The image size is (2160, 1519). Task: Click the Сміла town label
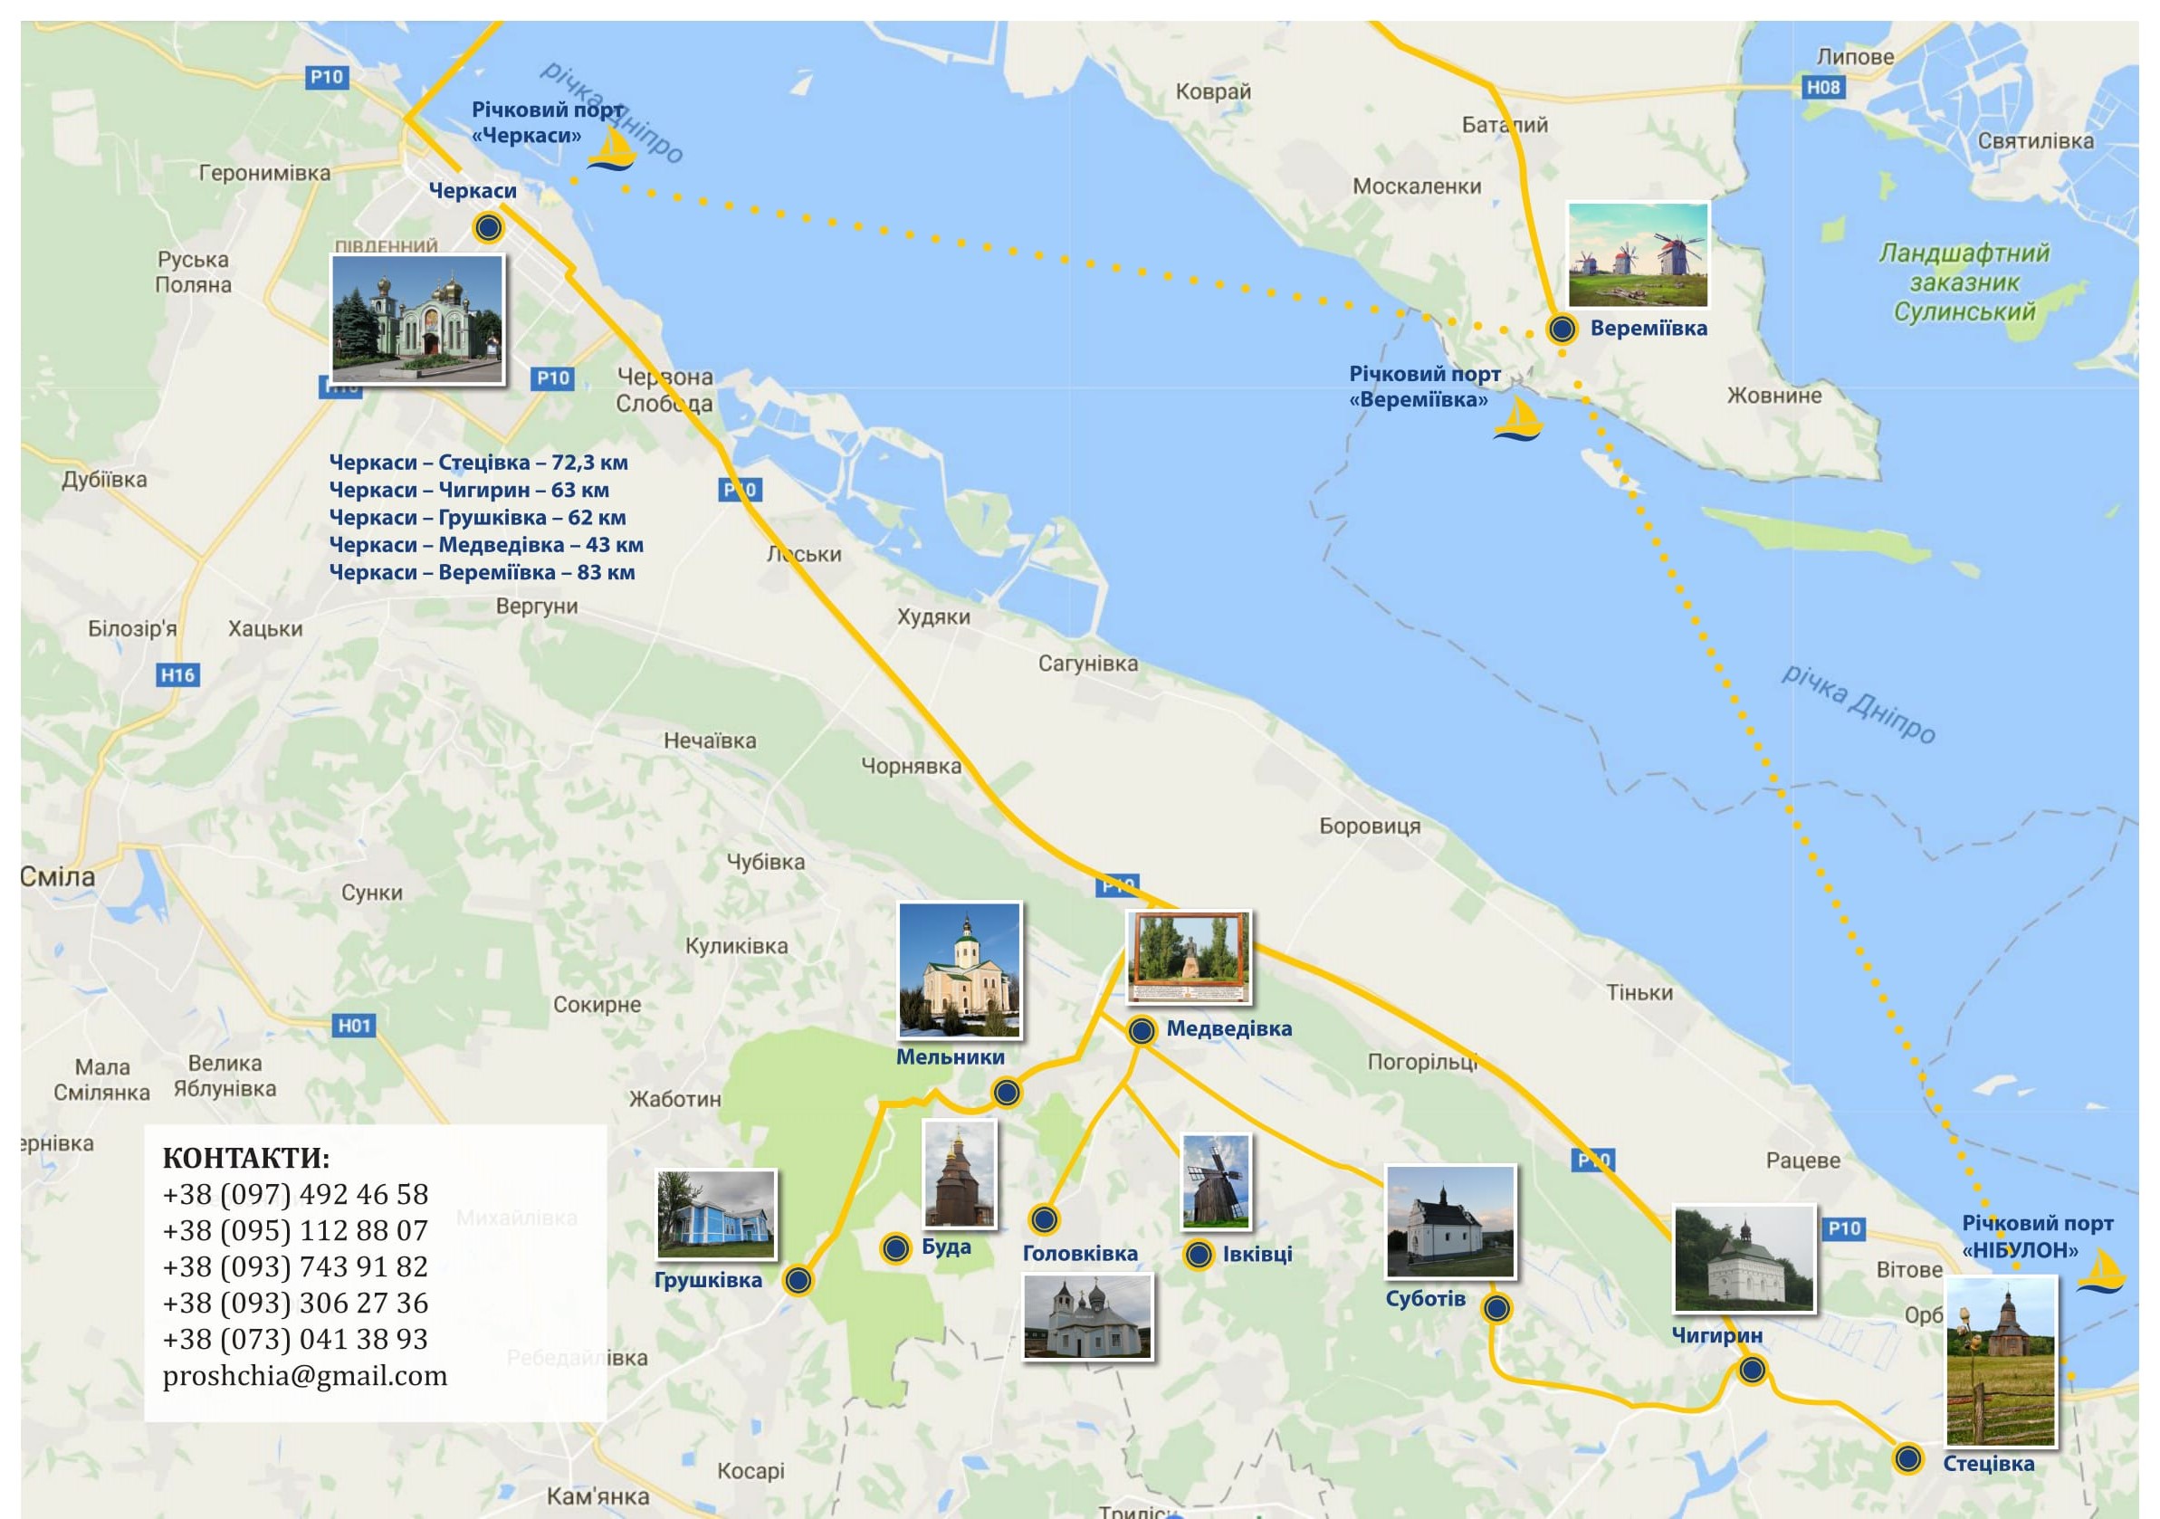58,876
